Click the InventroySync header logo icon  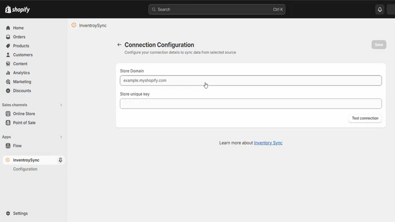point(74,25)
